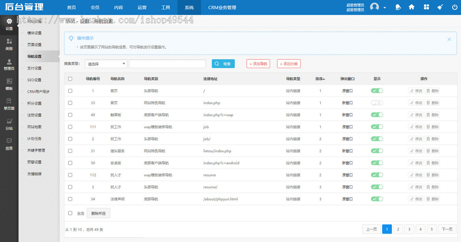
Task: Go to page 5 in pagination
Action: 431,229
